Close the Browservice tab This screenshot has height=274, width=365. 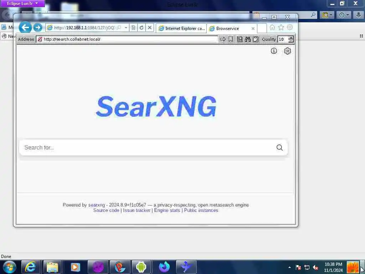(x=253, y=29)
